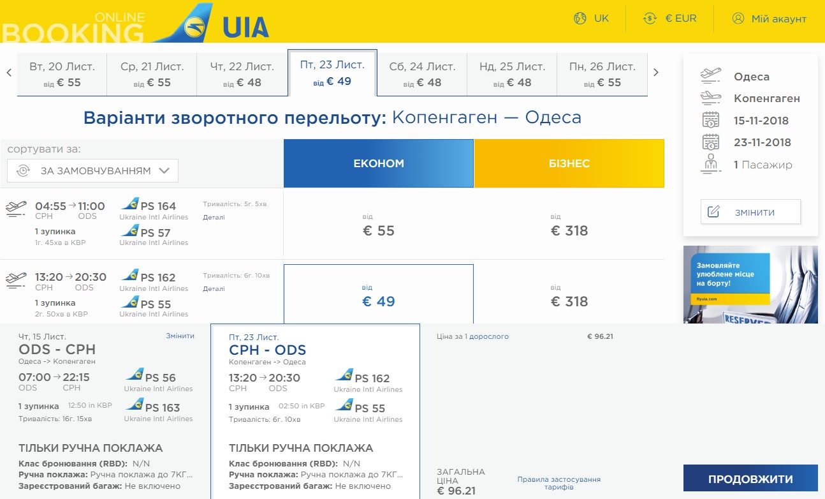825x499 pixels.
Task: Click the ПРОДОВЖИТИ button
Action: (750, 479)
